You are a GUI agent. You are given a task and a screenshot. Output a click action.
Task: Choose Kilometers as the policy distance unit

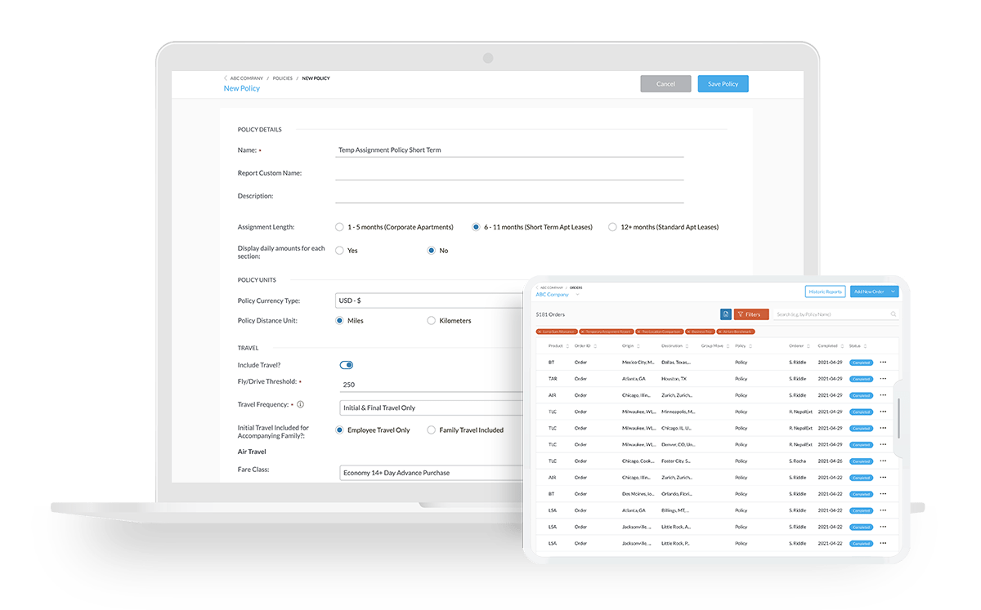click(x=431, y=321)
